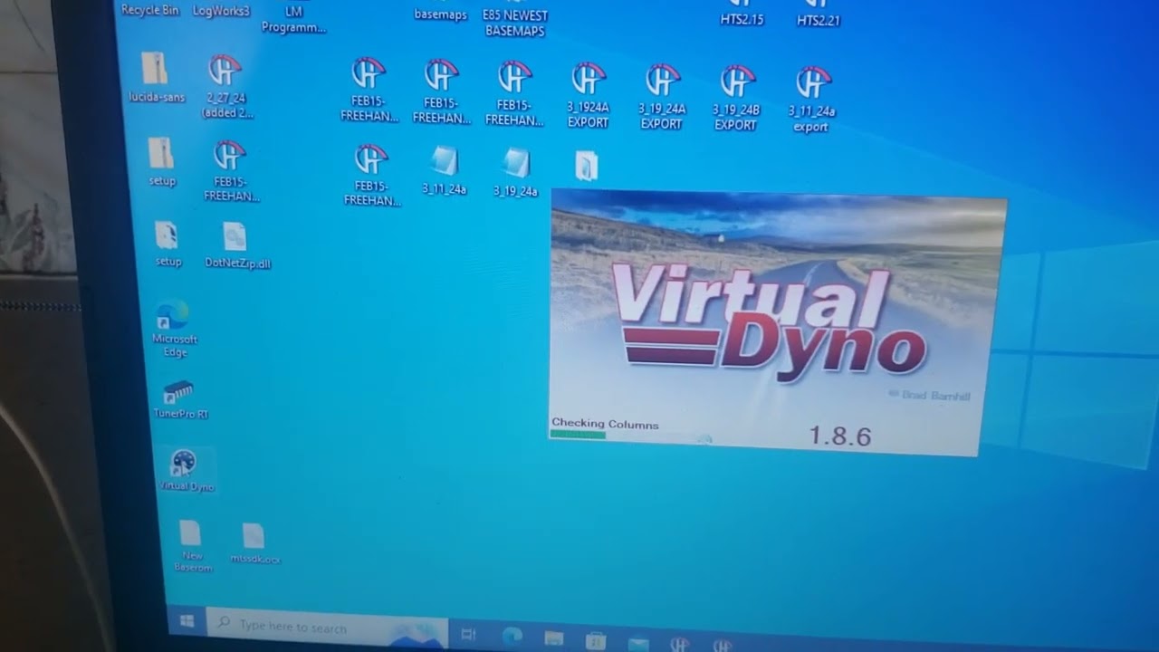
Task: Click the HTS2.21 label
Action: point(819,20)
